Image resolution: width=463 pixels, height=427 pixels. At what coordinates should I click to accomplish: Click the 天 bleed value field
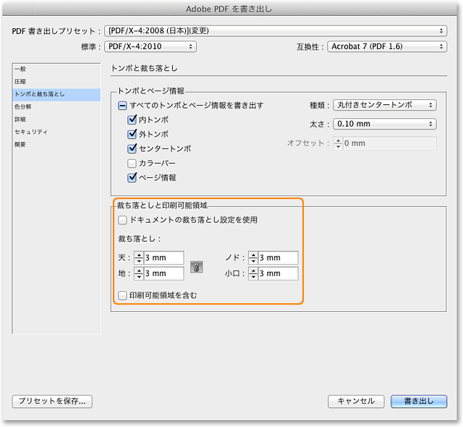tap(163, 258)
